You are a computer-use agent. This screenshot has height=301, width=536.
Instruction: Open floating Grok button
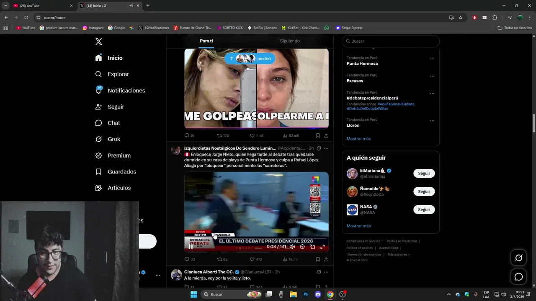[x=518, y=258]
